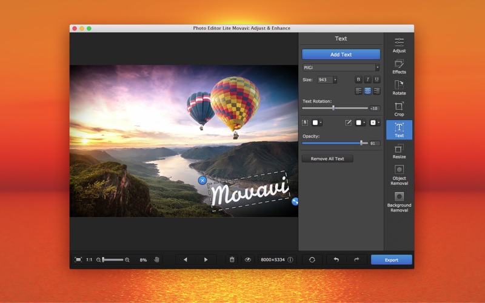485x303 pixels.
Task: Click the trash delete icon
Action: [x=232, y=260]
